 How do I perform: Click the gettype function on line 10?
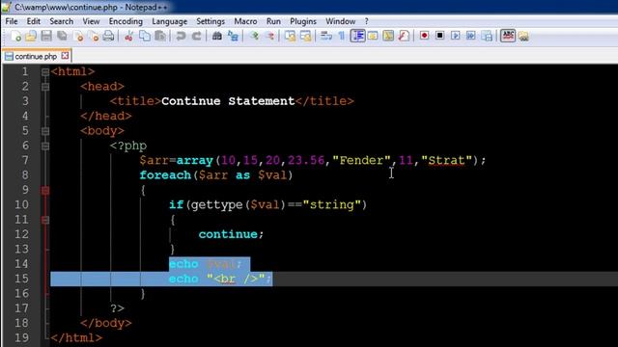(216, 205)
